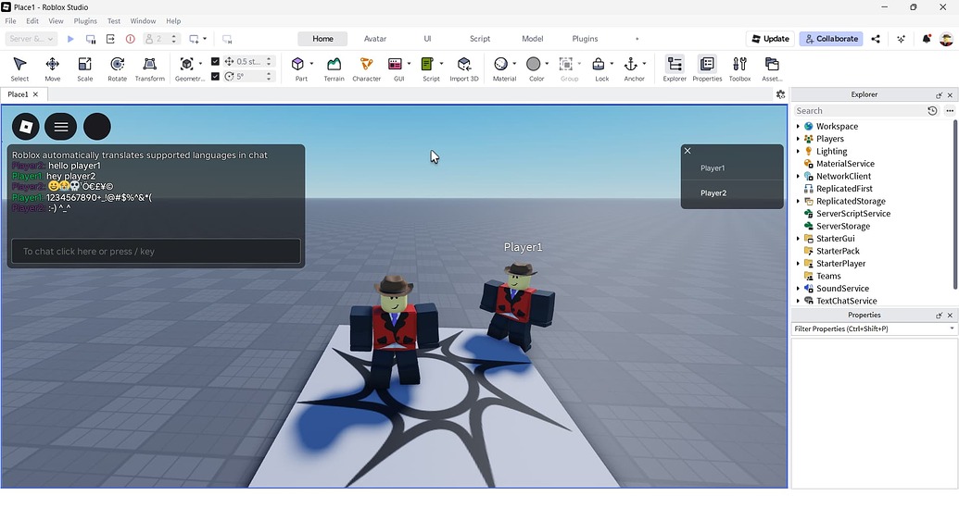
Task: Switch to the Script ribbon tab
Action: (x=480, y=39)
